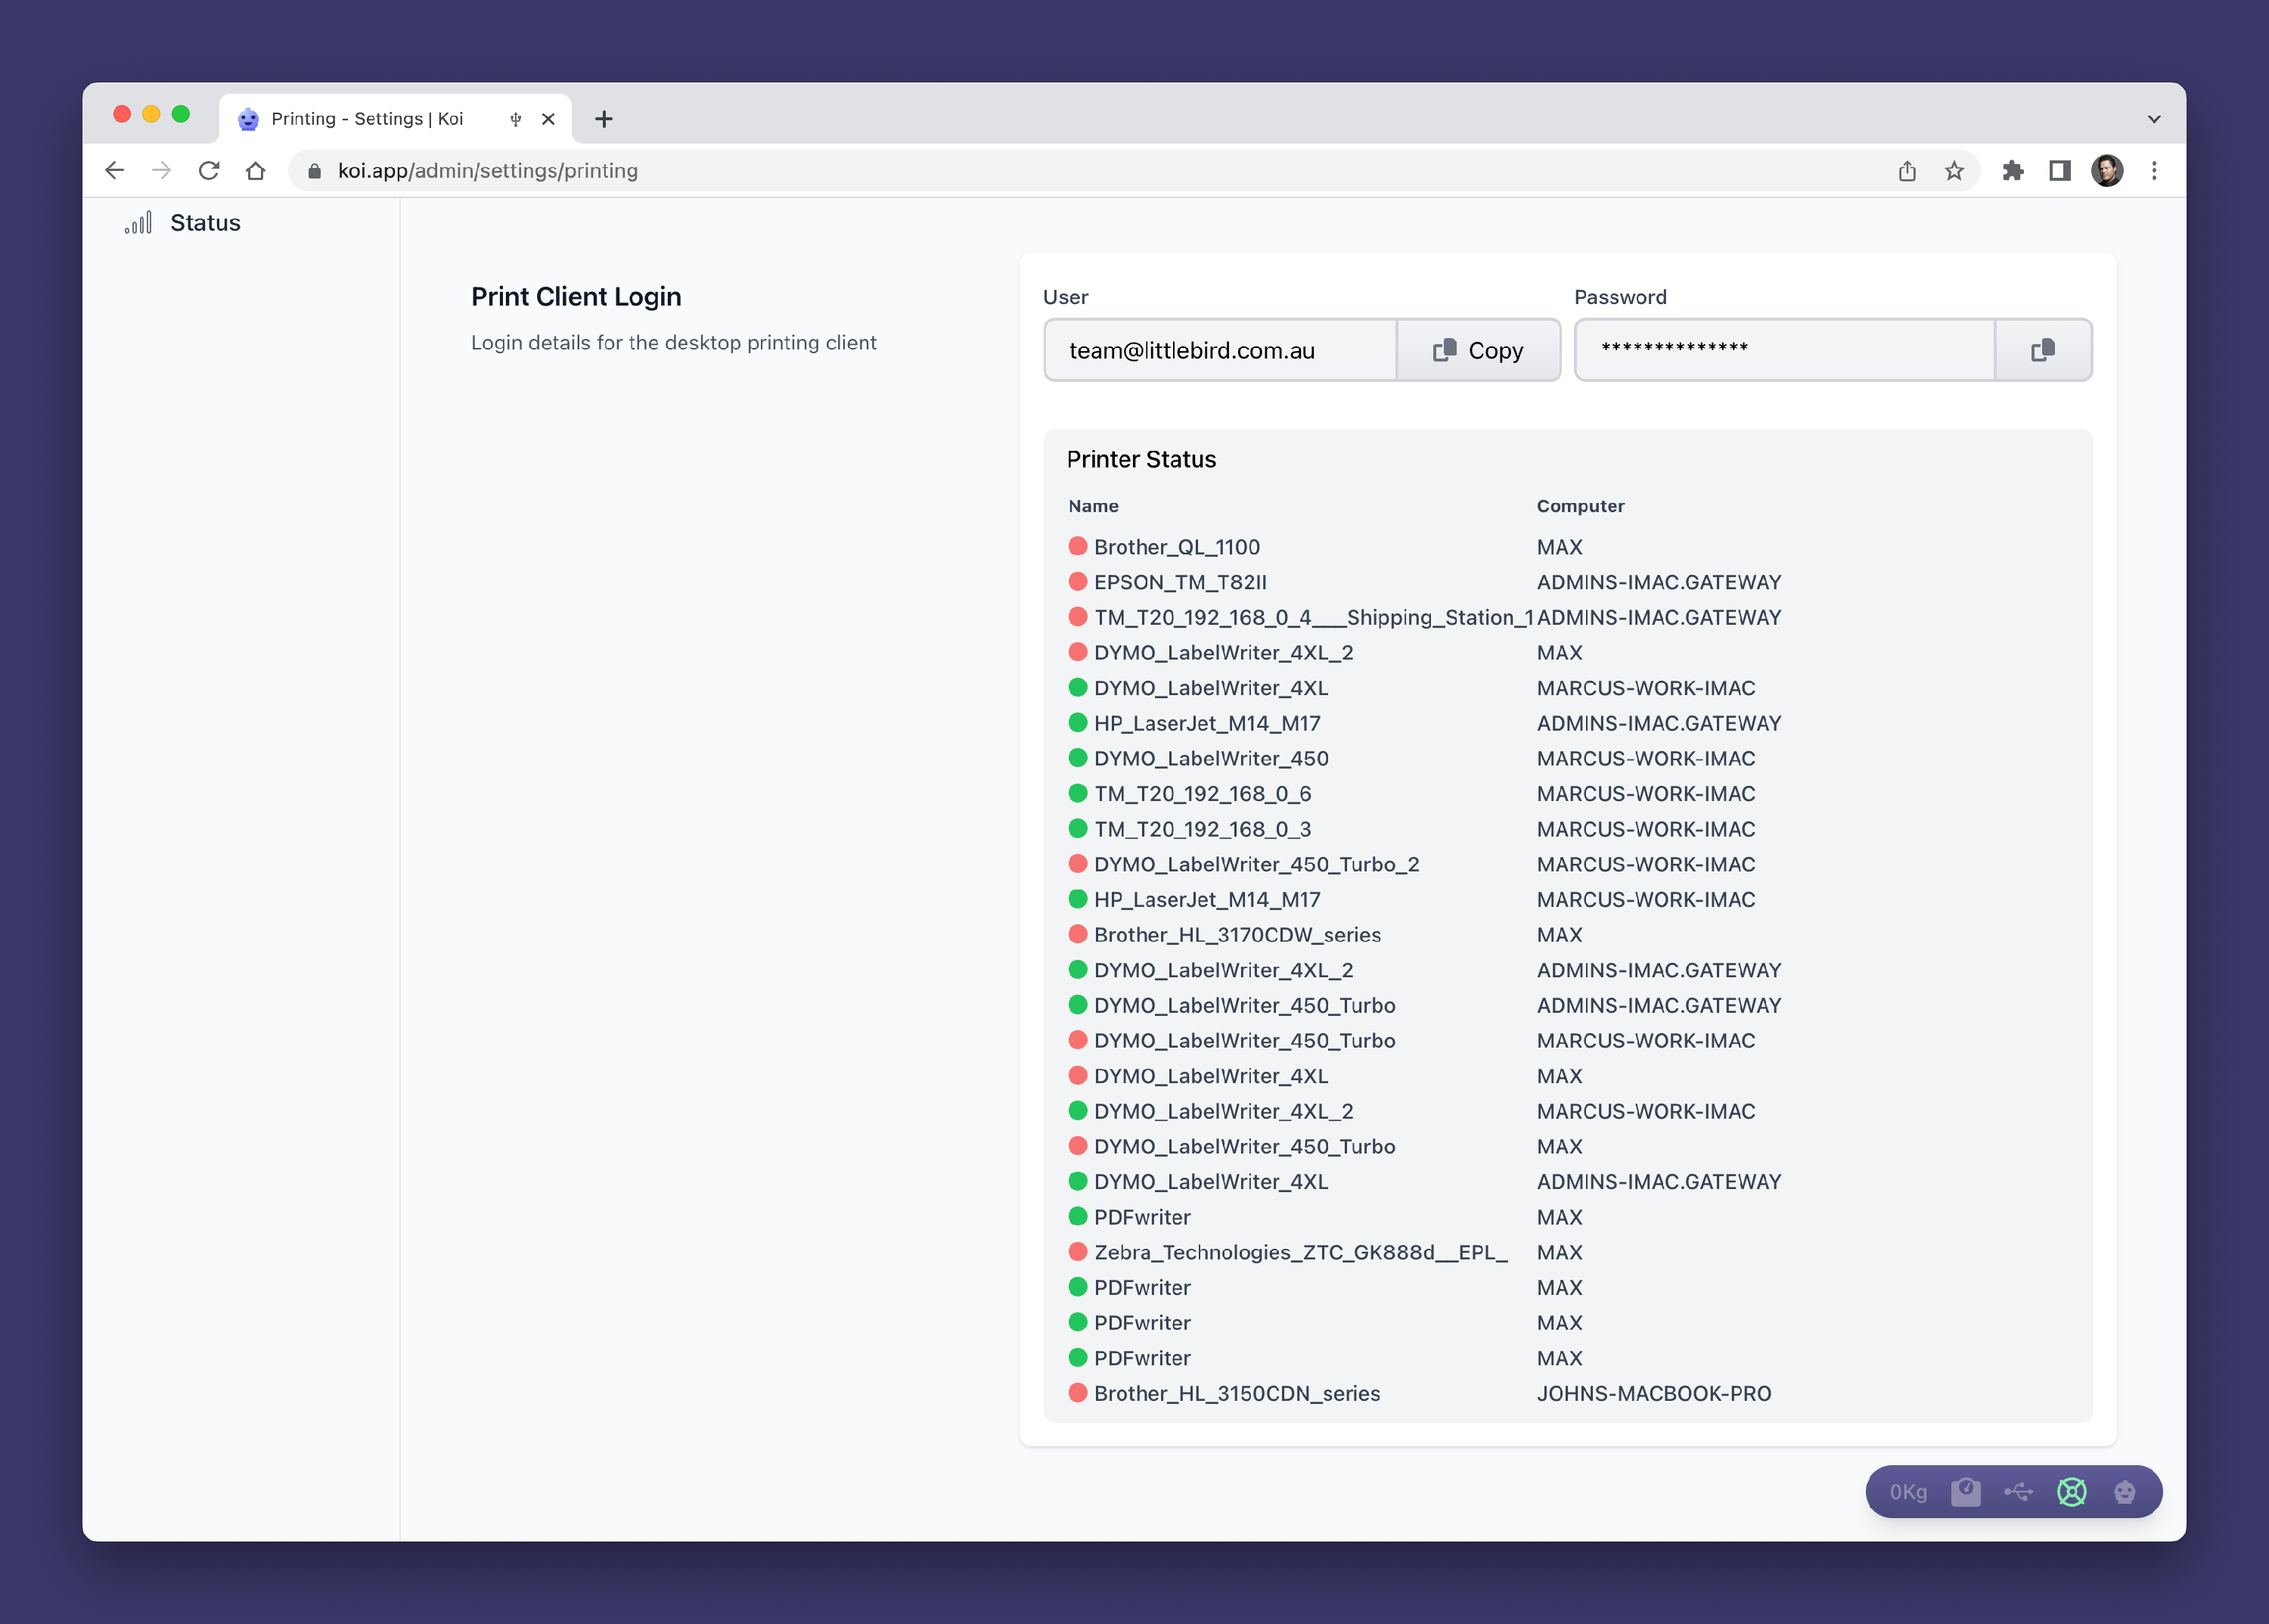Click the share page icon in address bar
Image resolution: width=2269 pixels, height=1624 pixels.
tap(1907, 171)
